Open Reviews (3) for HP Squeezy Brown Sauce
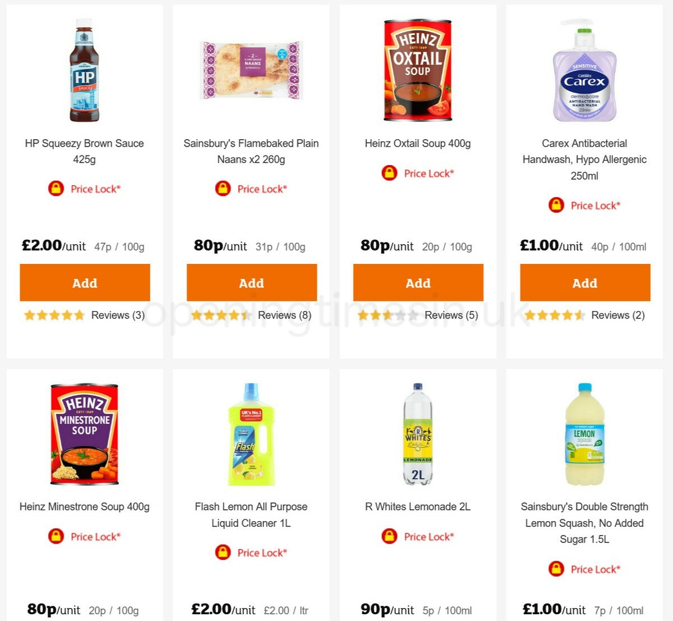Viewport: 673px width, 621px height. click(x=117, y=315)
